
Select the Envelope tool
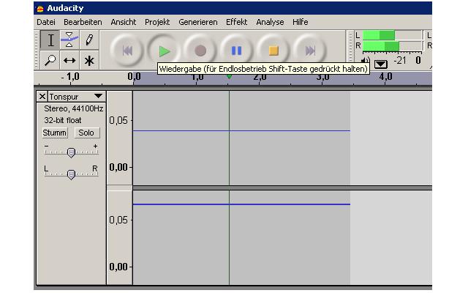click(69, 40)
